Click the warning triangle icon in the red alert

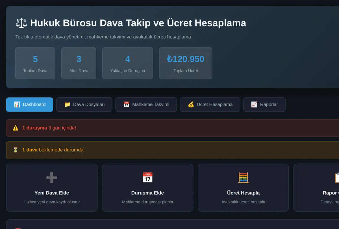click(x=16, y=128)
